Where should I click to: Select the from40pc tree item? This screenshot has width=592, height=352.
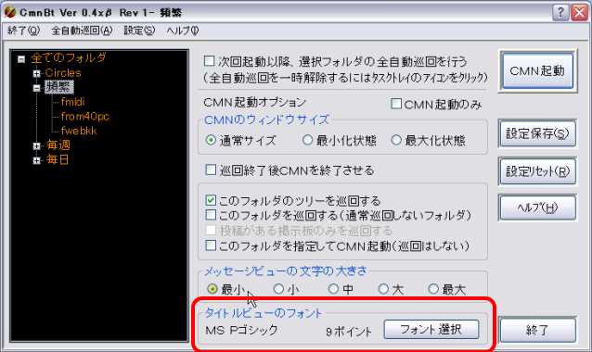[85, 117]
